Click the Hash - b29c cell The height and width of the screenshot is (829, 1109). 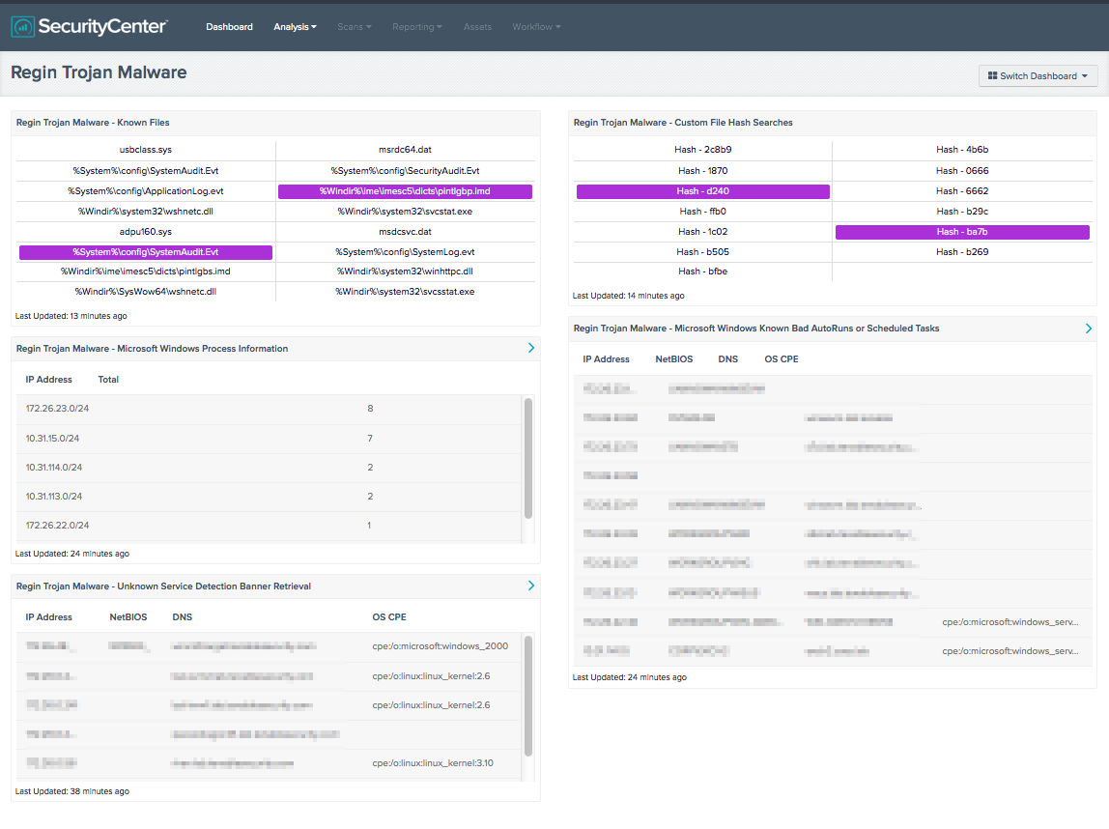[x=962, y=212]
